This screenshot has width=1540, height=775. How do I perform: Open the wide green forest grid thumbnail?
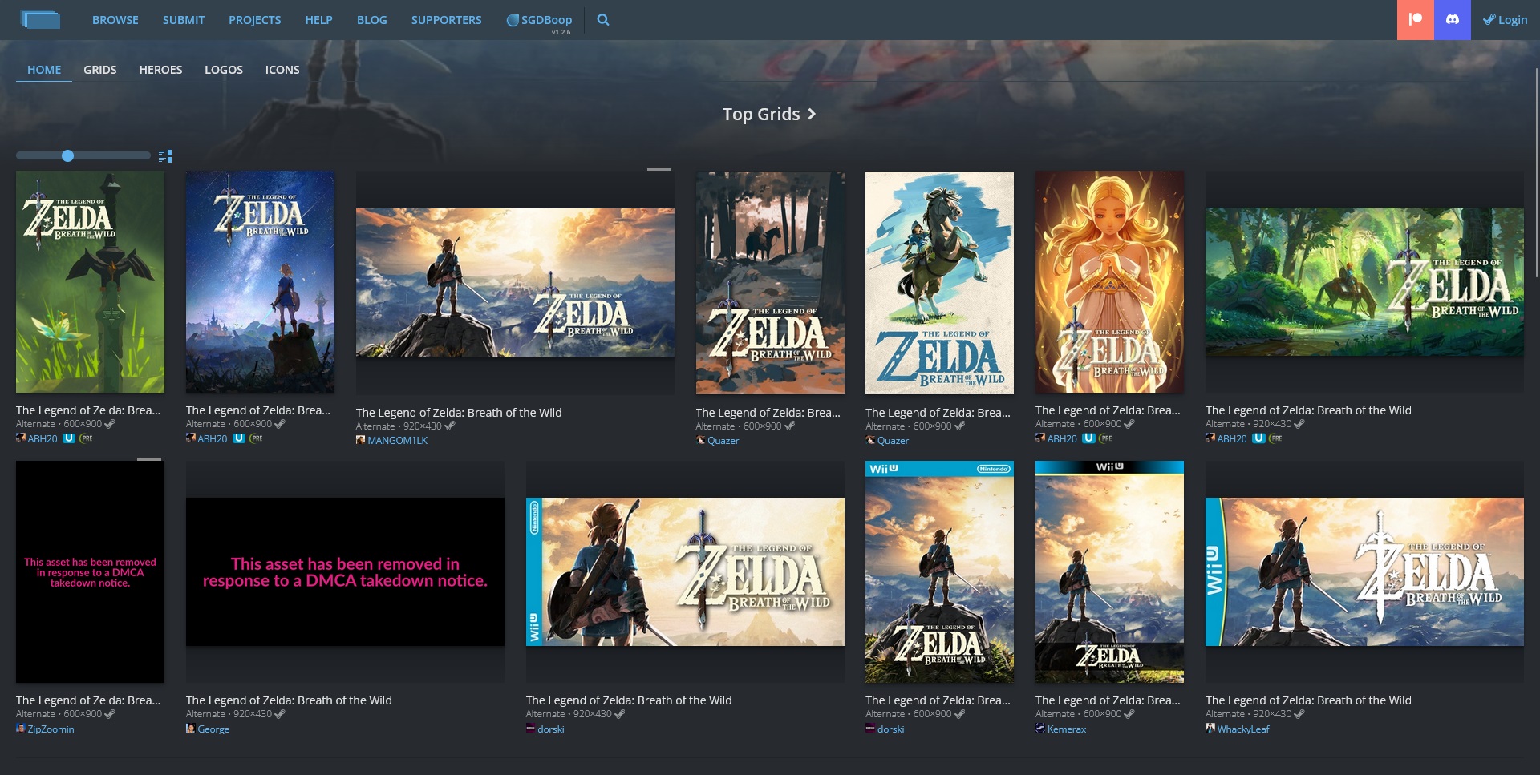[x=1364, y=281]
